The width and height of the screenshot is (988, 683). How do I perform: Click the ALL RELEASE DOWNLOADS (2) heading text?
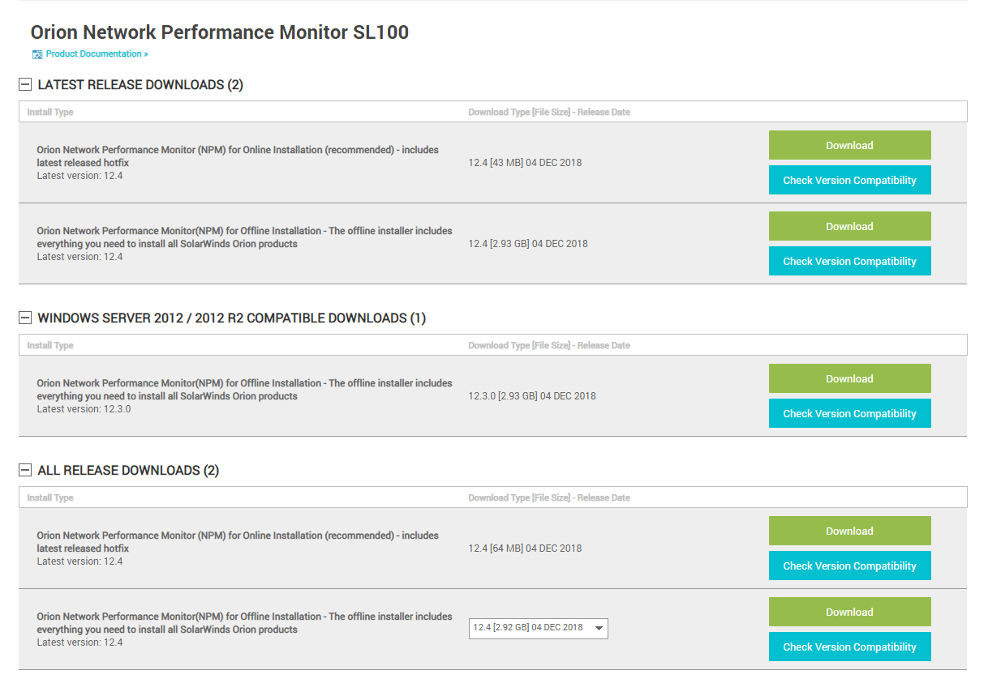click(x=128, y=470)
